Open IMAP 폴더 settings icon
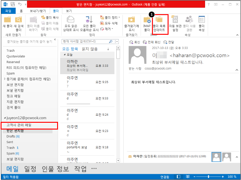 pos(147,20)
